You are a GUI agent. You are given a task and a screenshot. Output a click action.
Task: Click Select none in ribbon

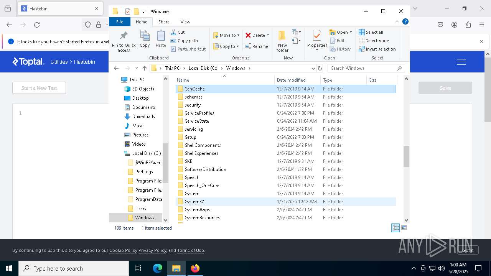coord(374,41)
